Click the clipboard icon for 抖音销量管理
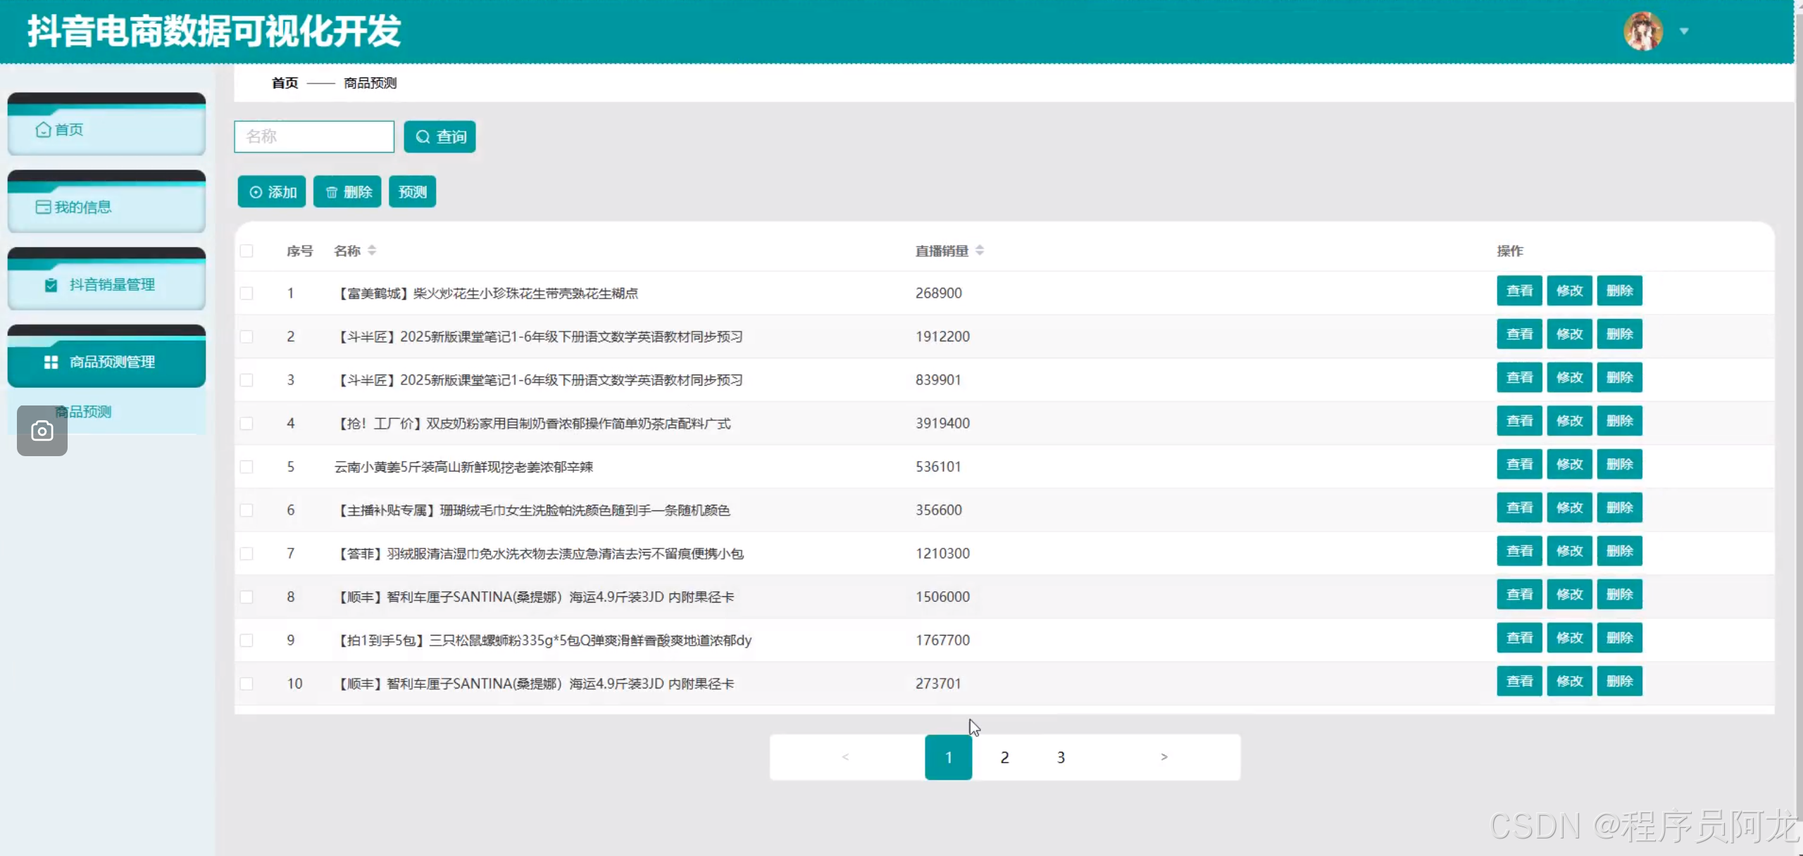 pyautogui.click(x=51, y=284)
